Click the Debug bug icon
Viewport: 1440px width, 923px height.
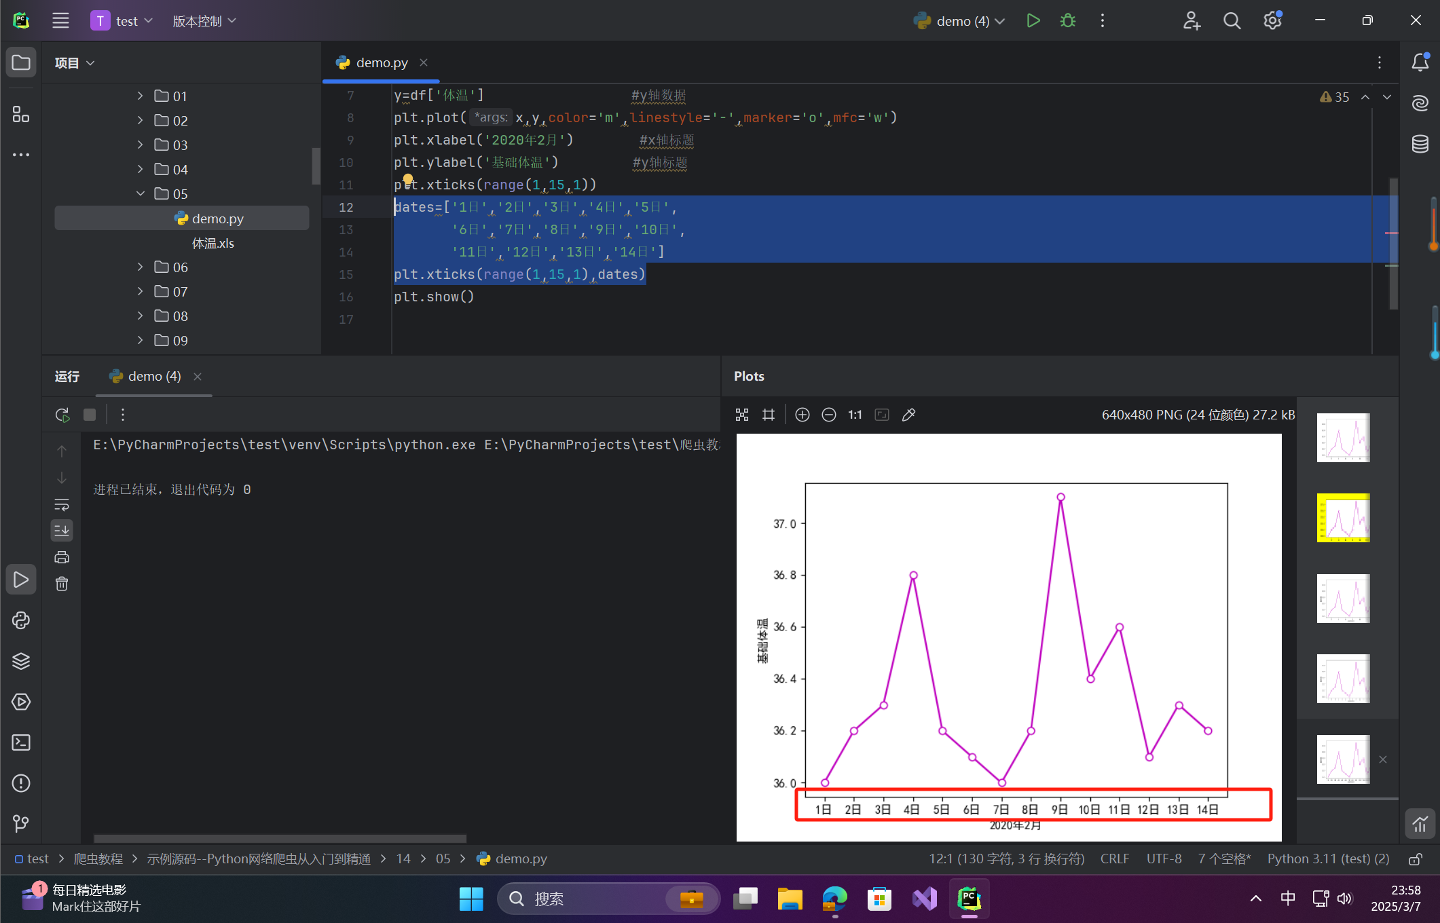[x=1067, y=21]
